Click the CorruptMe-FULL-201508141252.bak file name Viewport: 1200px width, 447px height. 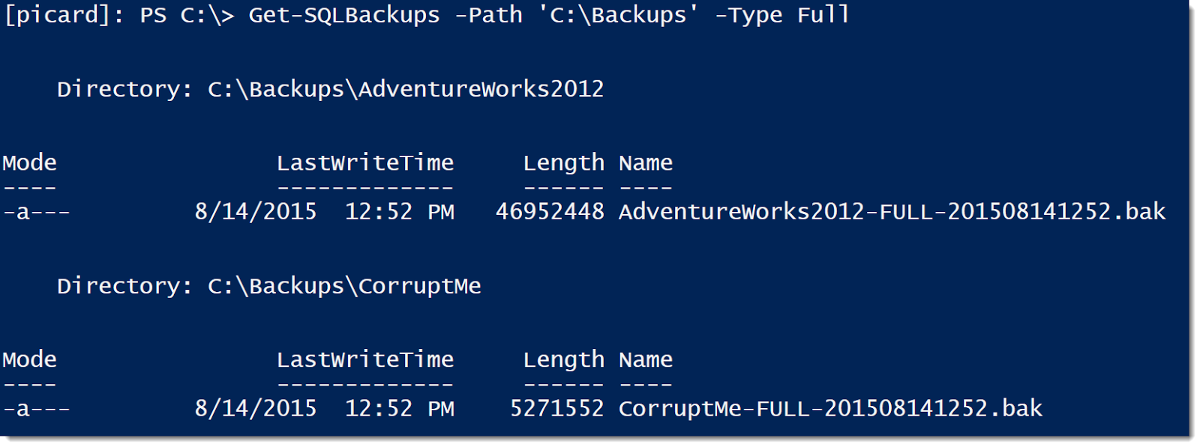click(x=830, y=409)
